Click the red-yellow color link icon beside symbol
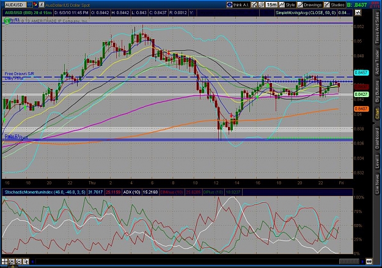The width and height of the screenshot is (382, 268). pyautogui.click(x=35, y=4)
